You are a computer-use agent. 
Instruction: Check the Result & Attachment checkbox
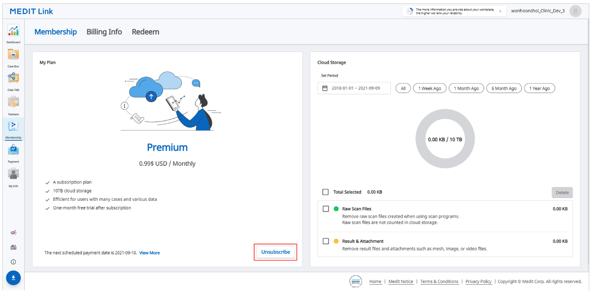326,241
